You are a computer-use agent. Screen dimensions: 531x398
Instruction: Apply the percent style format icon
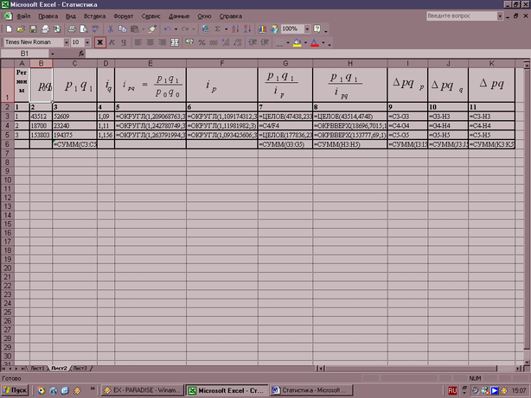coord(202,41)
